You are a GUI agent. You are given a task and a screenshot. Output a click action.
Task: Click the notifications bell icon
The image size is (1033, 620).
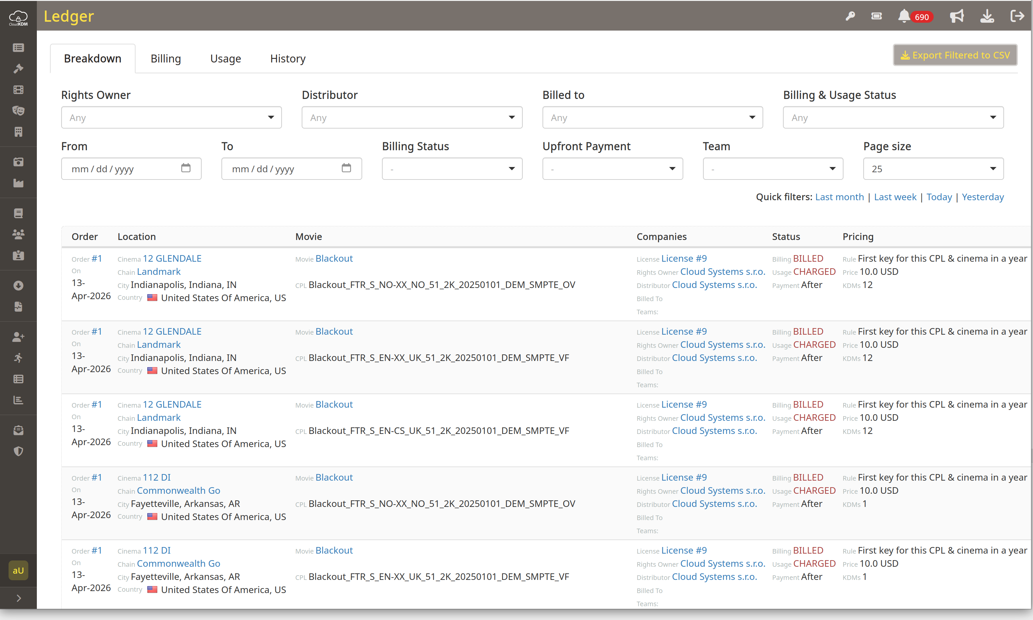point(903,16)
